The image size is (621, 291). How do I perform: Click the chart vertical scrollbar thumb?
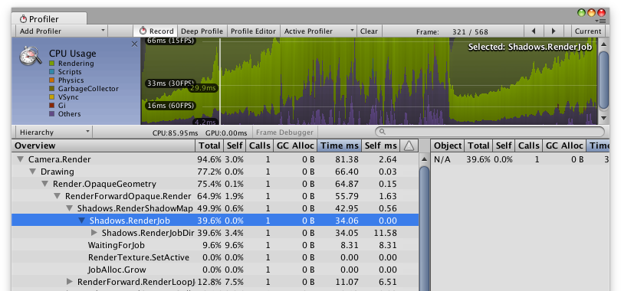603,80
